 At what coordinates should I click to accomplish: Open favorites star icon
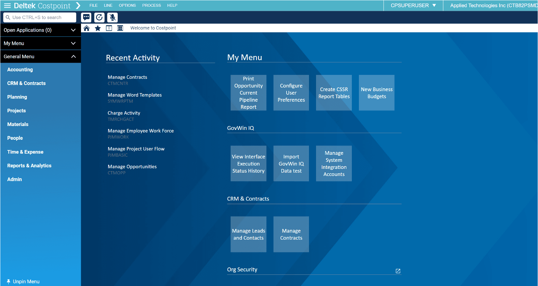click(98, 28)
